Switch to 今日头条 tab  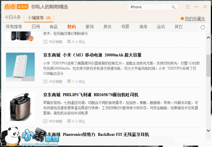(x=13, y=17)
